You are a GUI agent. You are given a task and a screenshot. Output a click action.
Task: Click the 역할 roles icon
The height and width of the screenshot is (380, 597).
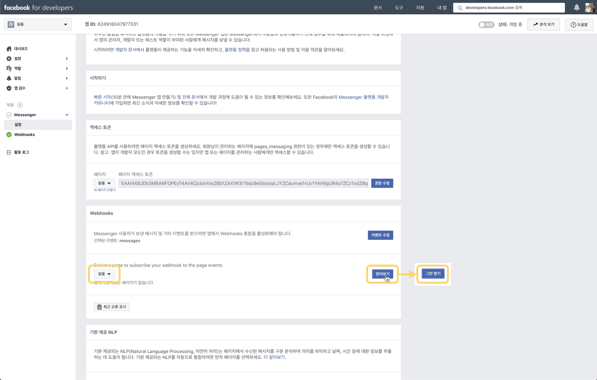tap(9, 68)
